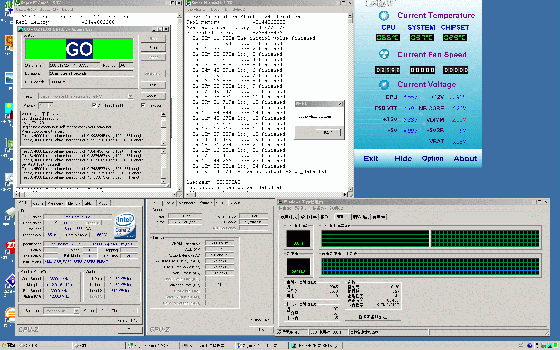Click right Super PI vertical scrollbar

point(350,102)
